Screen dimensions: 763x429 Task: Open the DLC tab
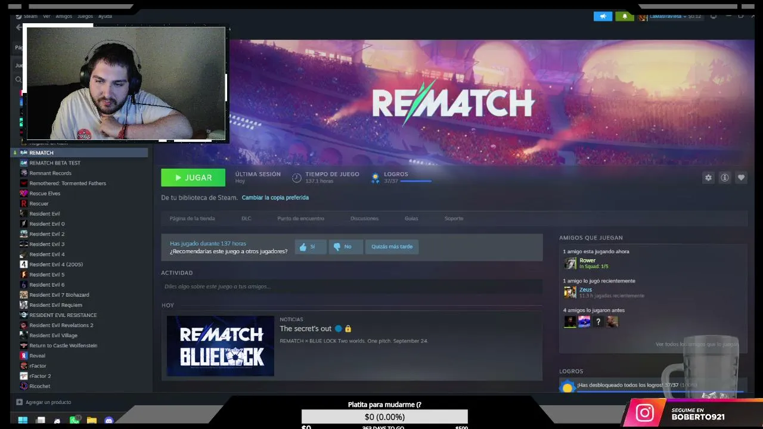246,218
